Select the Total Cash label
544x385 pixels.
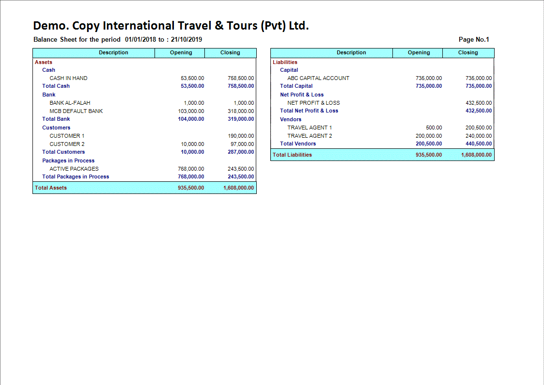56,86
